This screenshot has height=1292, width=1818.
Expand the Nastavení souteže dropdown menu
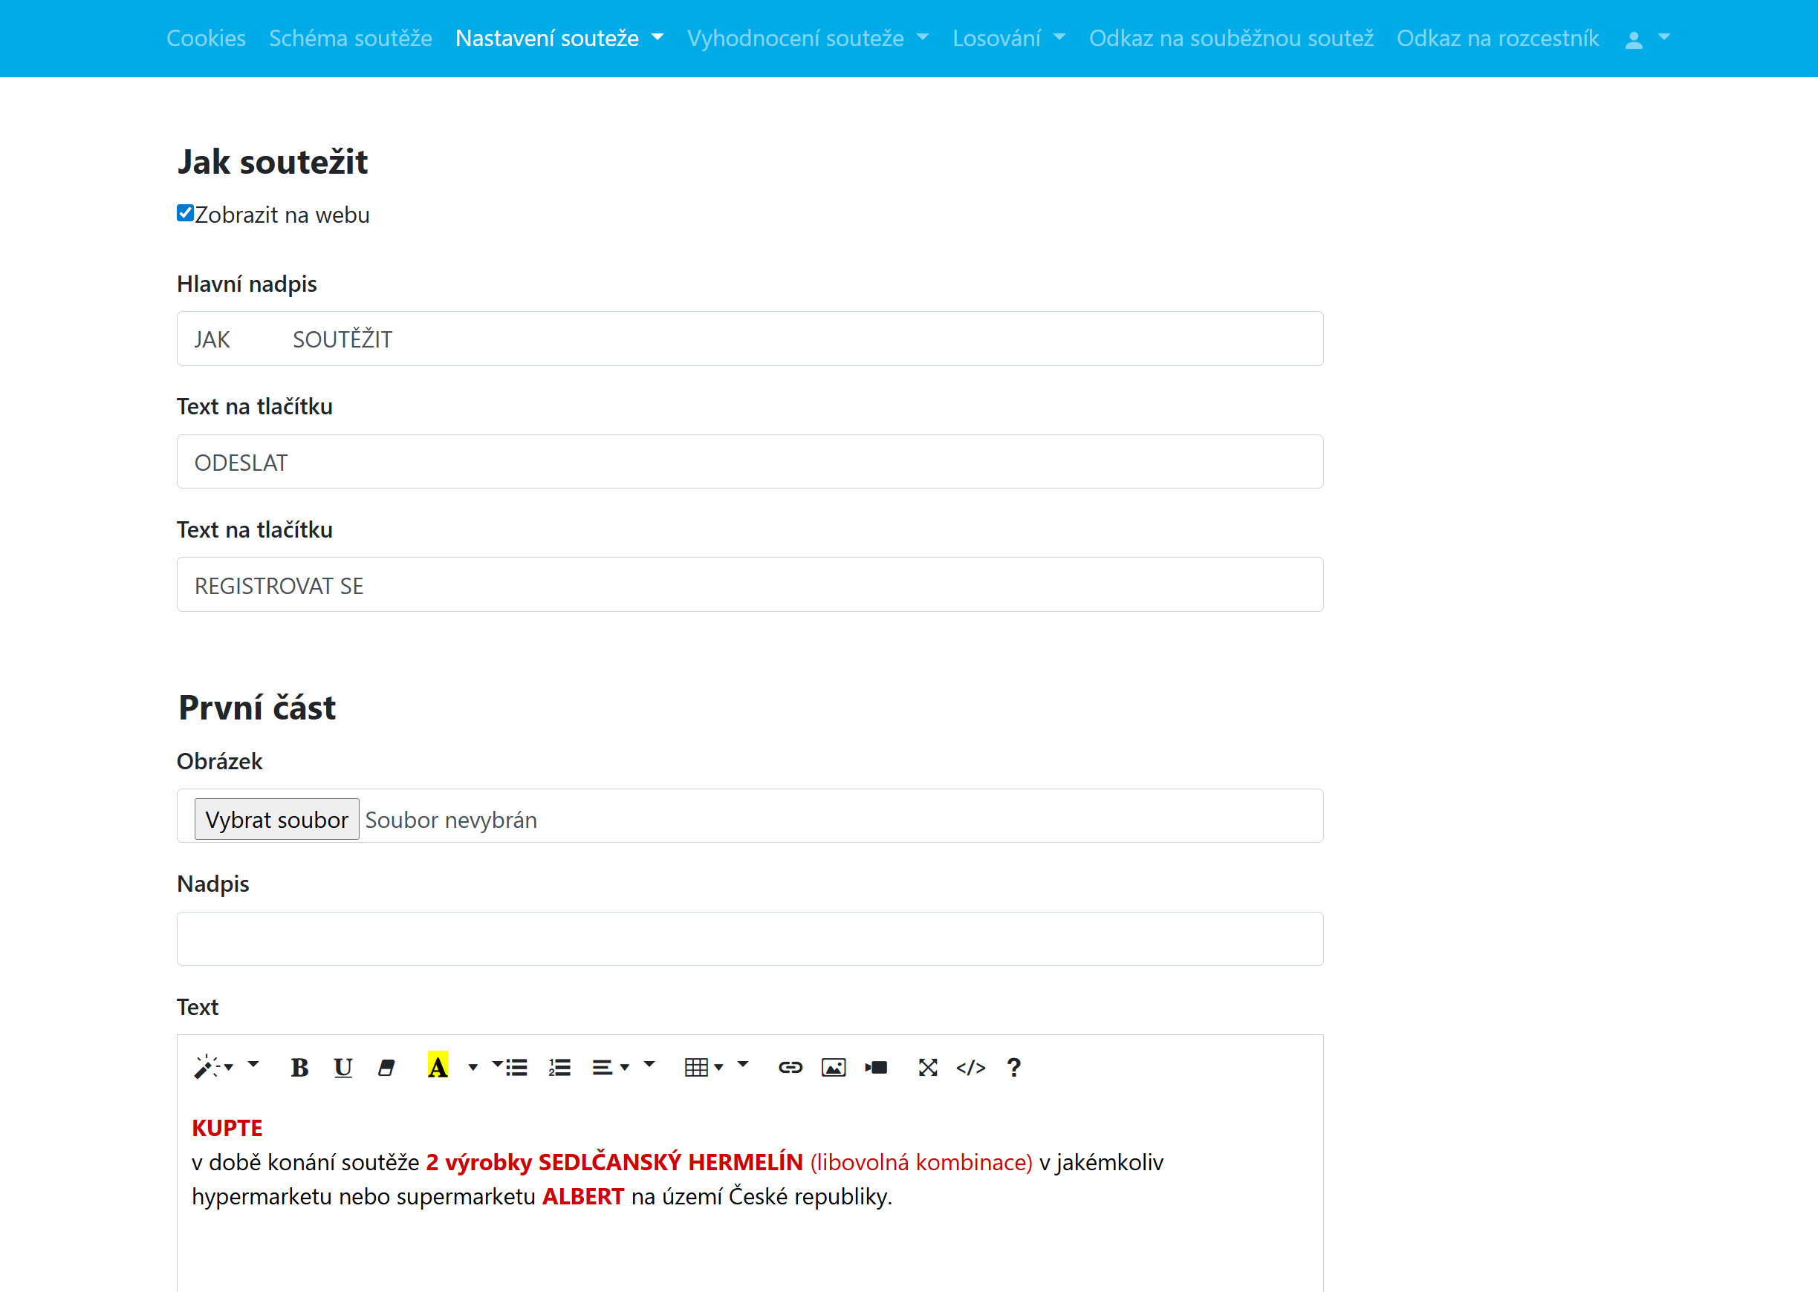click(x=559, y=38)
